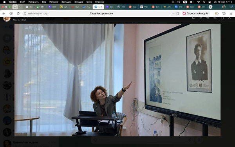
Task: Open the browser downloads arrow icon
Action: coord(231,13)
